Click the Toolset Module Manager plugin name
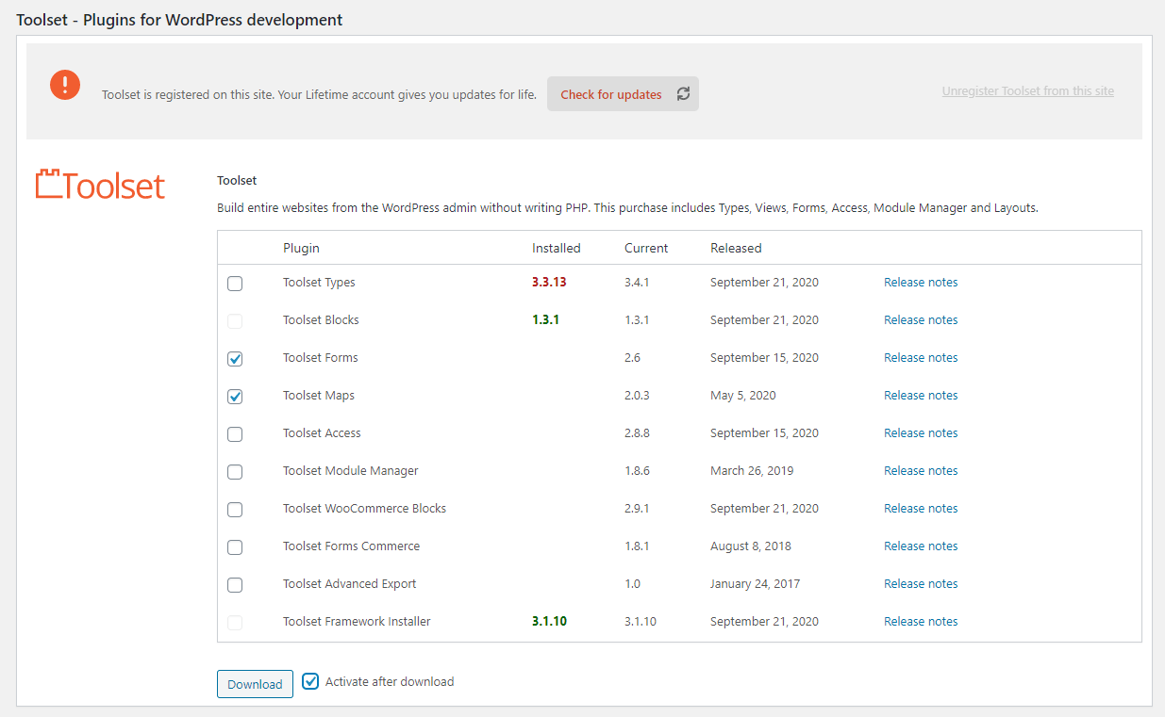This screenshot has width=1165, height=717. coord(351,471)
